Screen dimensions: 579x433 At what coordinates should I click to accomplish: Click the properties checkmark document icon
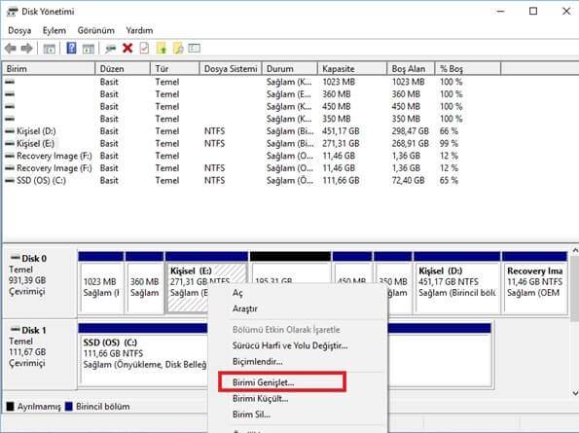coord(144,49)
